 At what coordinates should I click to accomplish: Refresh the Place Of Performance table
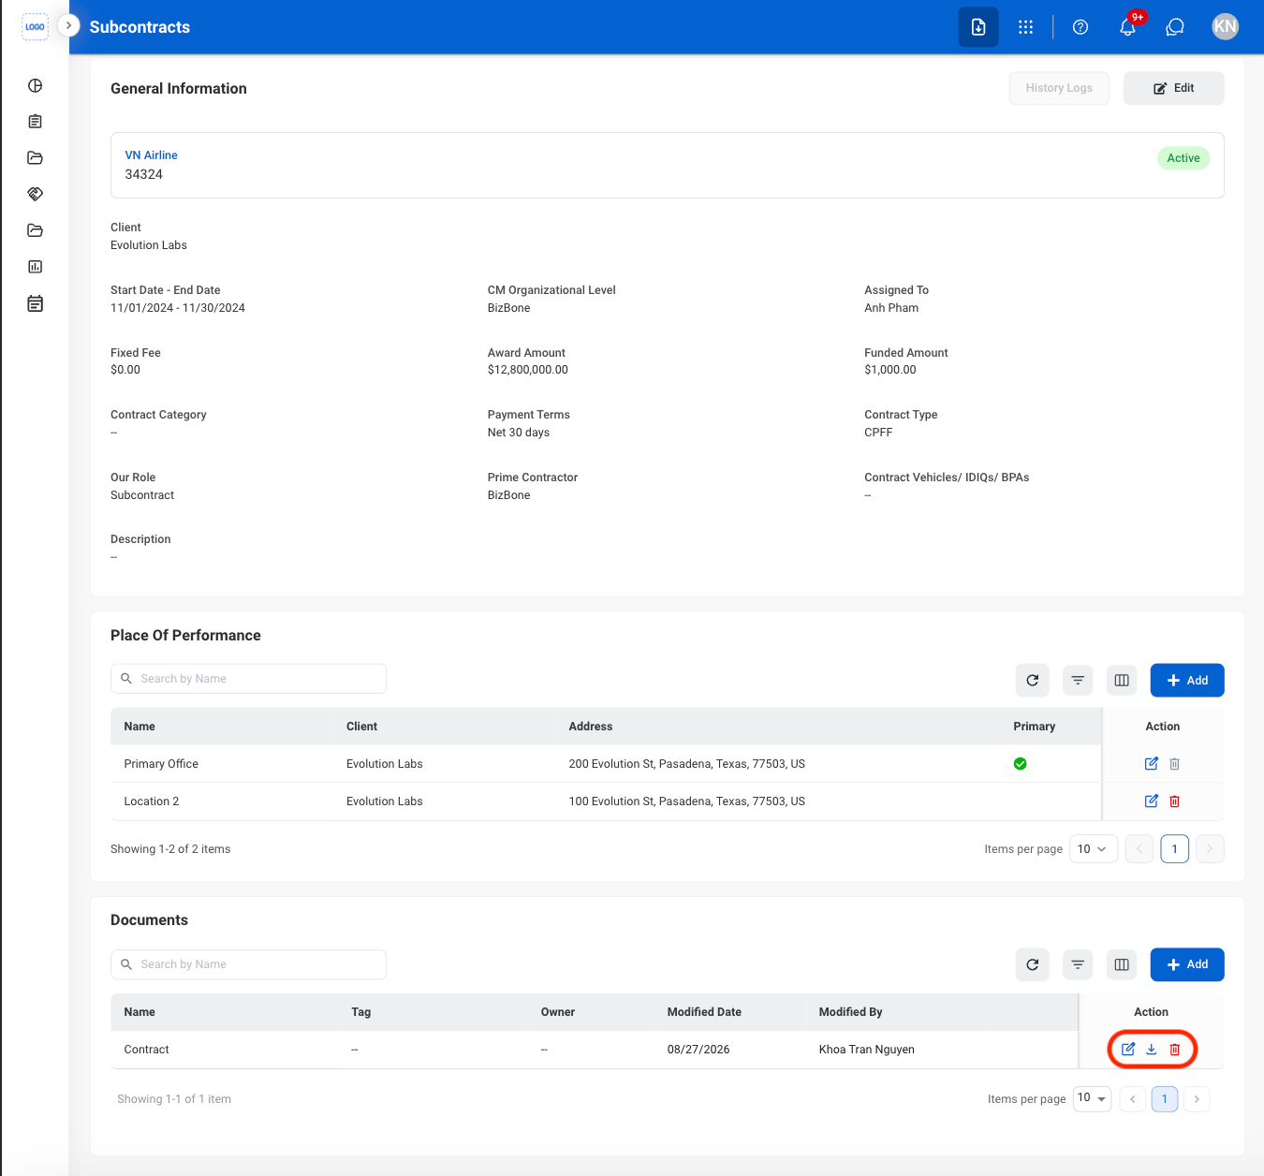(1033, 681)
